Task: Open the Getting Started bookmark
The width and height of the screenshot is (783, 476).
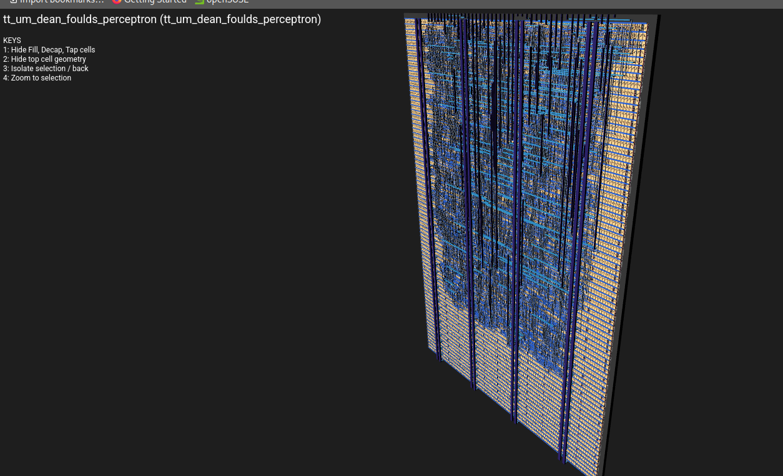Action: click(149, 2)
